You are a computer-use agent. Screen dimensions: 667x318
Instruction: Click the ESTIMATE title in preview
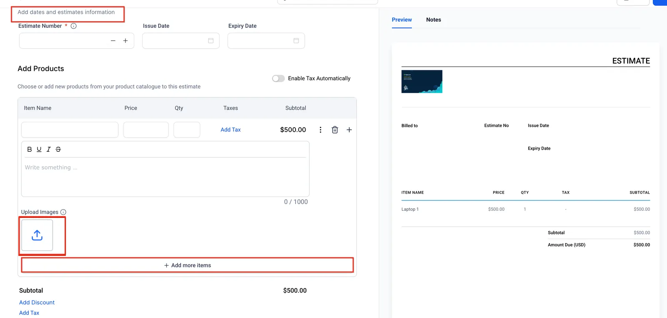point(631,61)
